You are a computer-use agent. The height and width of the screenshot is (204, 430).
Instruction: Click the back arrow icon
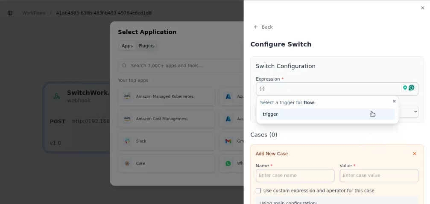coord(256,27)
